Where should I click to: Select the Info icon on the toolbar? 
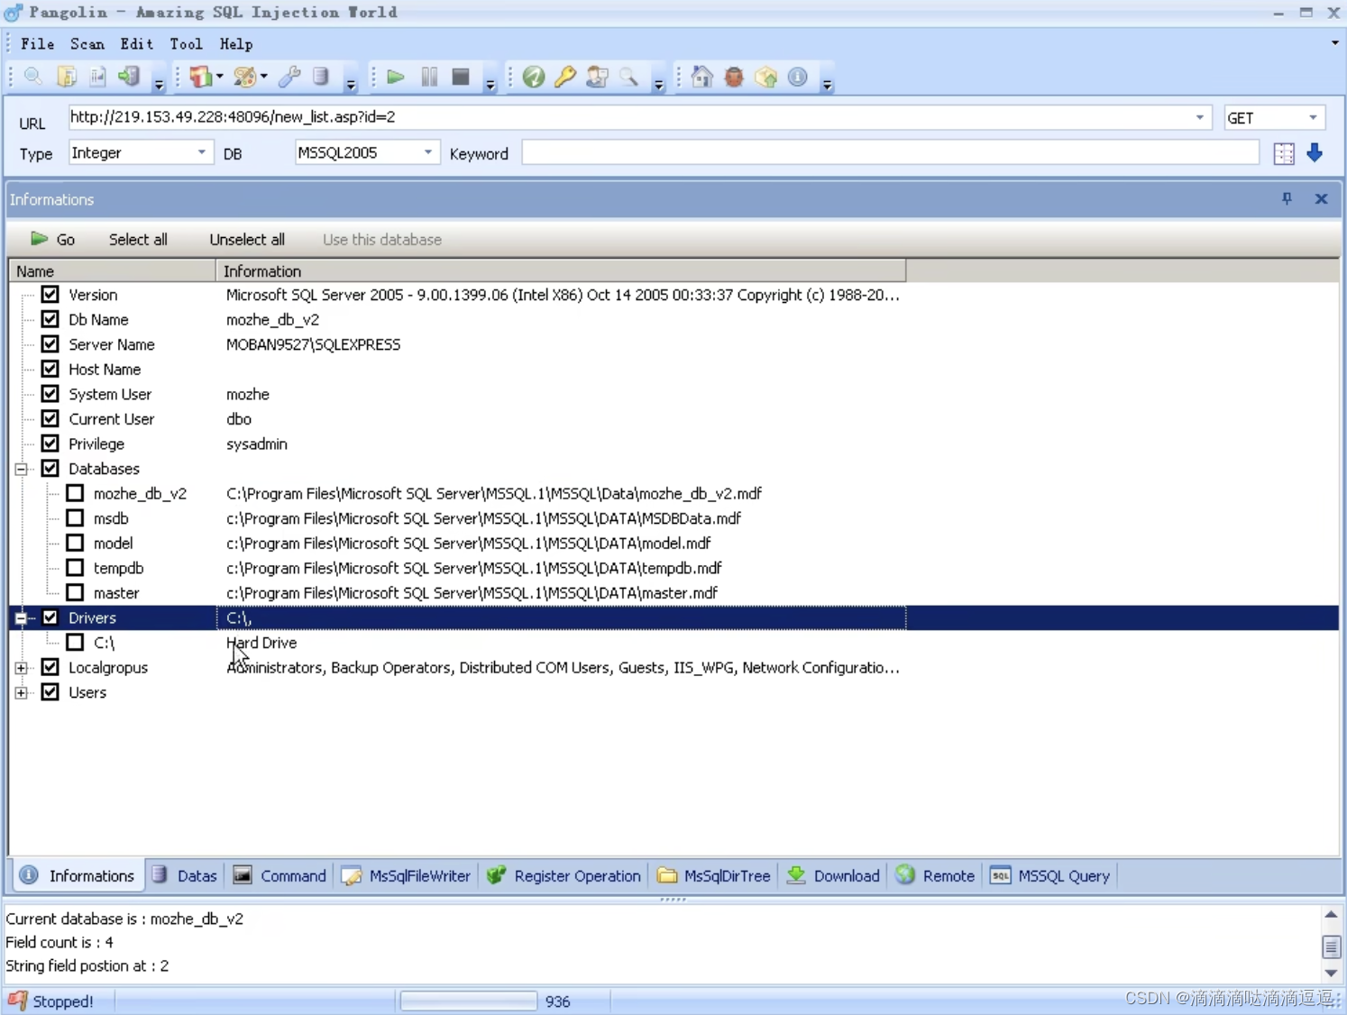(x=797, y=78)
